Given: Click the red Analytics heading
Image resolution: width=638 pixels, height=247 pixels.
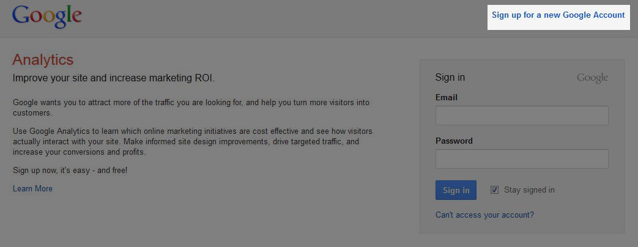Looking at the screenshot, I should [43, 60].
